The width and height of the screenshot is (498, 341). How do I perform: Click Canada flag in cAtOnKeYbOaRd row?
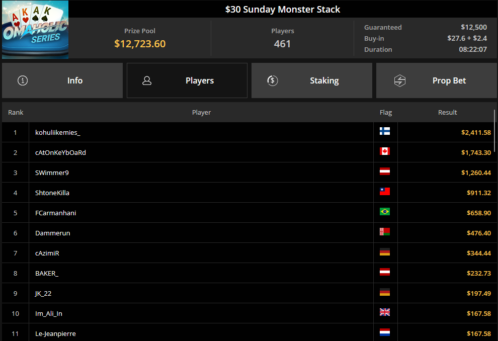[x=385, y=151]
